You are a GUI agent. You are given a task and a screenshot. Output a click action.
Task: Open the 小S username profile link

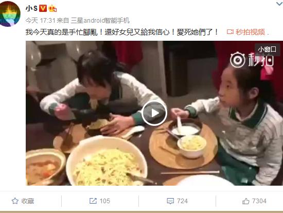click(x=31, y=8)
